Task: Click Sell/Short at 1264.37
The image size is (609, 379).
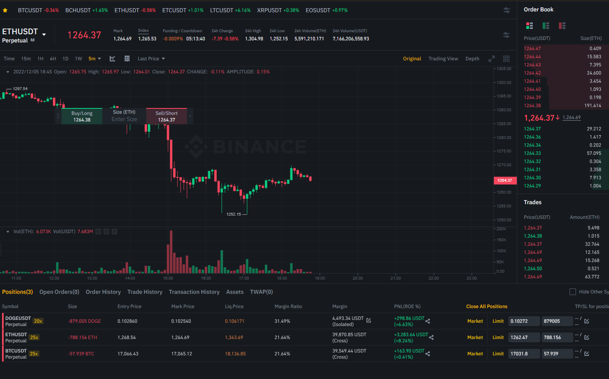Action: (167, 116)
